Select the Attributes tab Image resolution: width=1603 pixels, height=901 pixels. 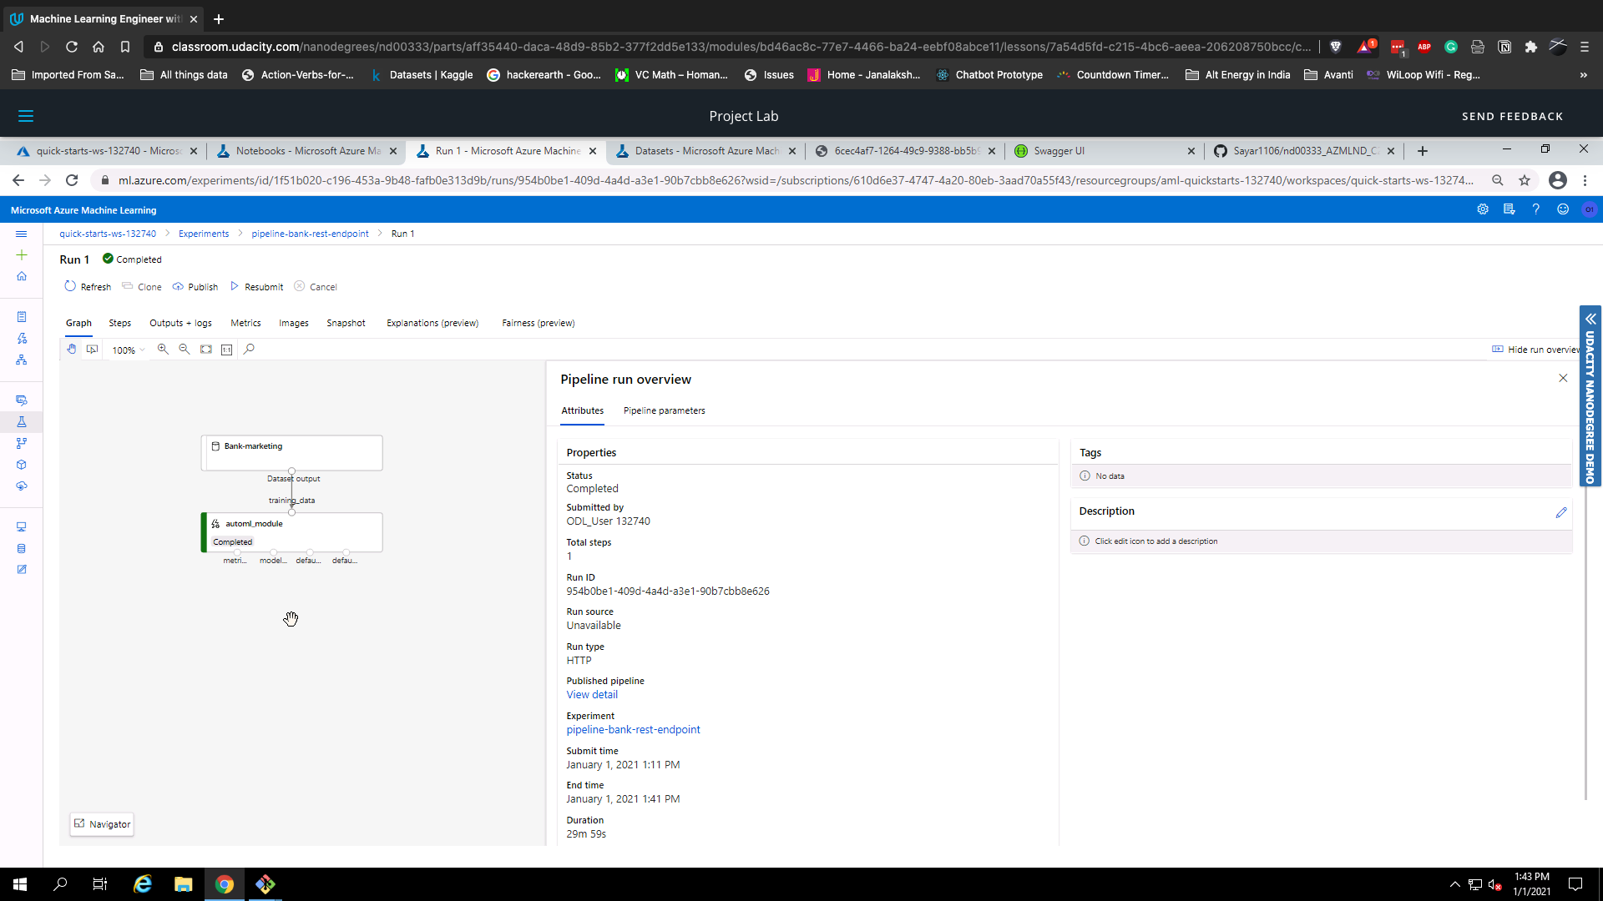(x=583, y=410)
